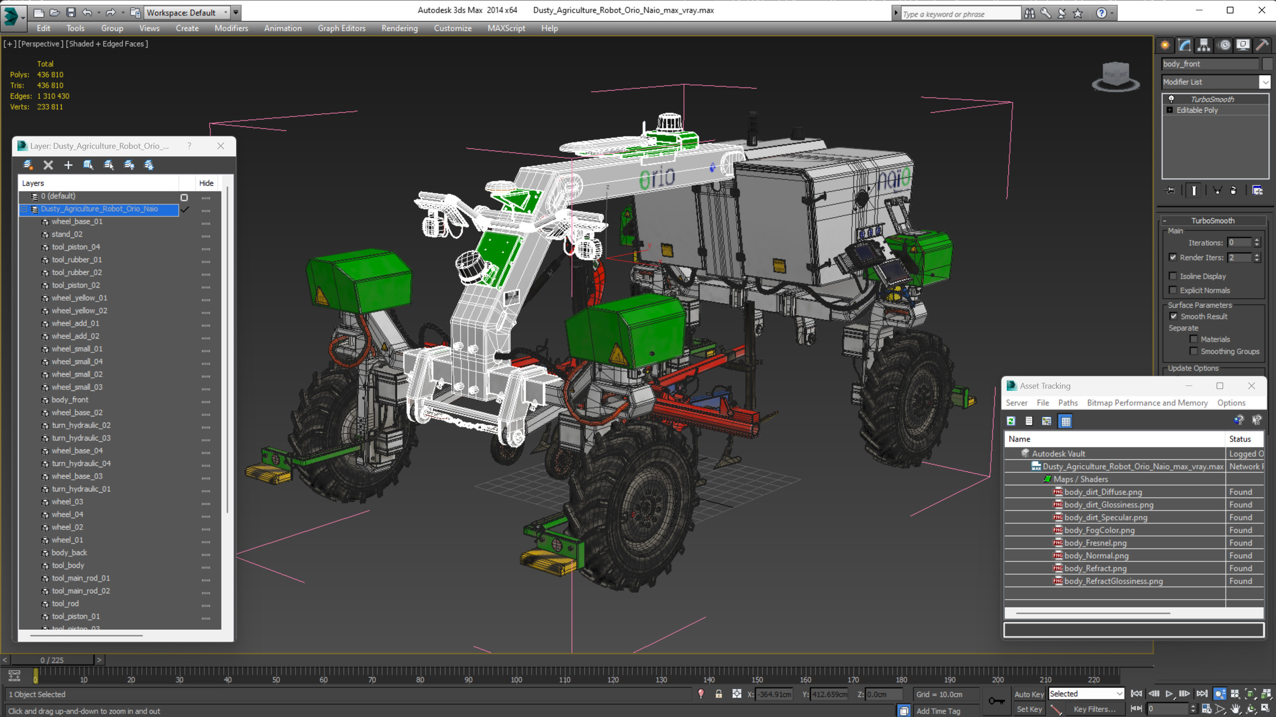Toggle Render Iters checkbox
Viewport: 1276px width, 717px height.
(1173, 257)
